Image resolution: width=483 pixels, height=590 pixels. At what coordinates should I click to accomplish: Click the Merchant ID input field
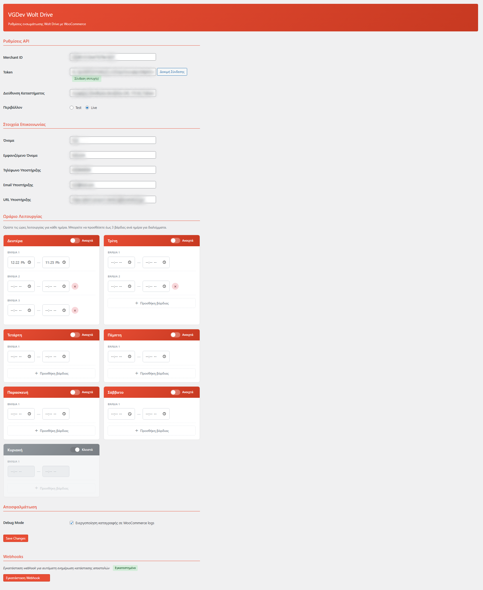113,57
